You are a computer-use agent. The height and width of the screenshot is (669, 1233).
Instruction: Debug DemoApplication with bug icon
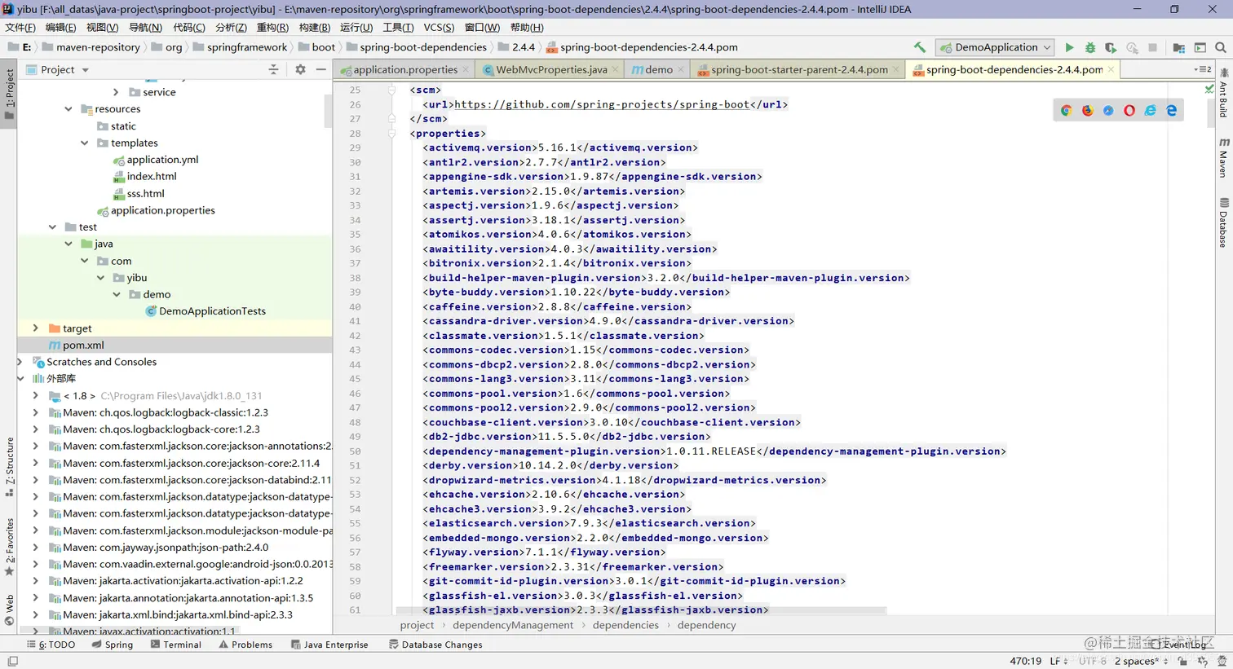[x=1090, y=47]
